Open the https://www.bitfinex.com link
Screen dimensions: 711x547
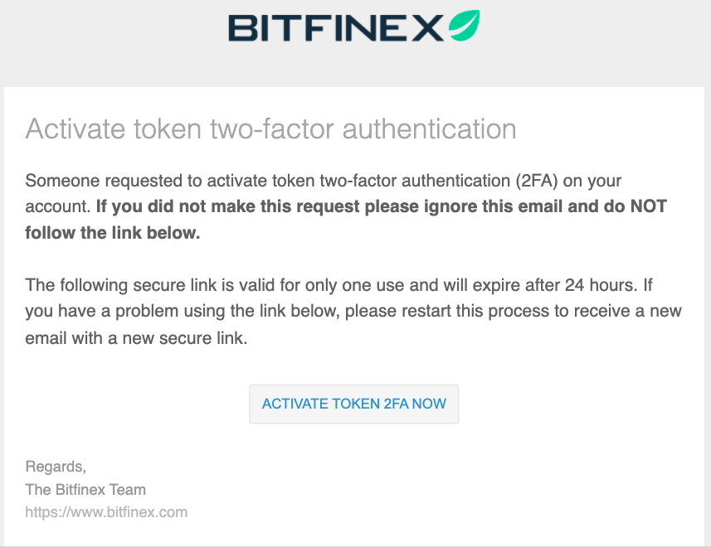106,512
